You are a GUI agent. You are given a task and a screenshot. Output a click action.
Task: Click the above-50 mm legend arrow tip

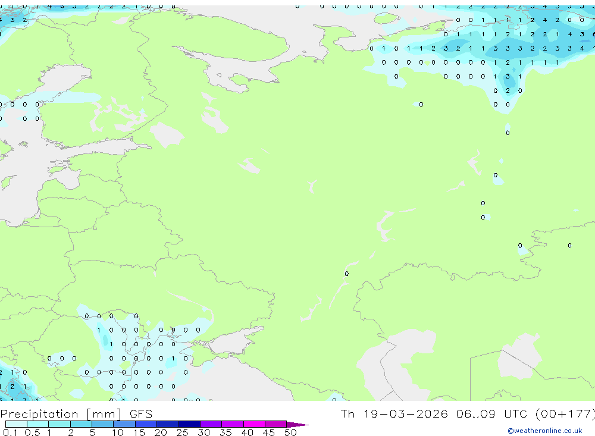[298, 425]
